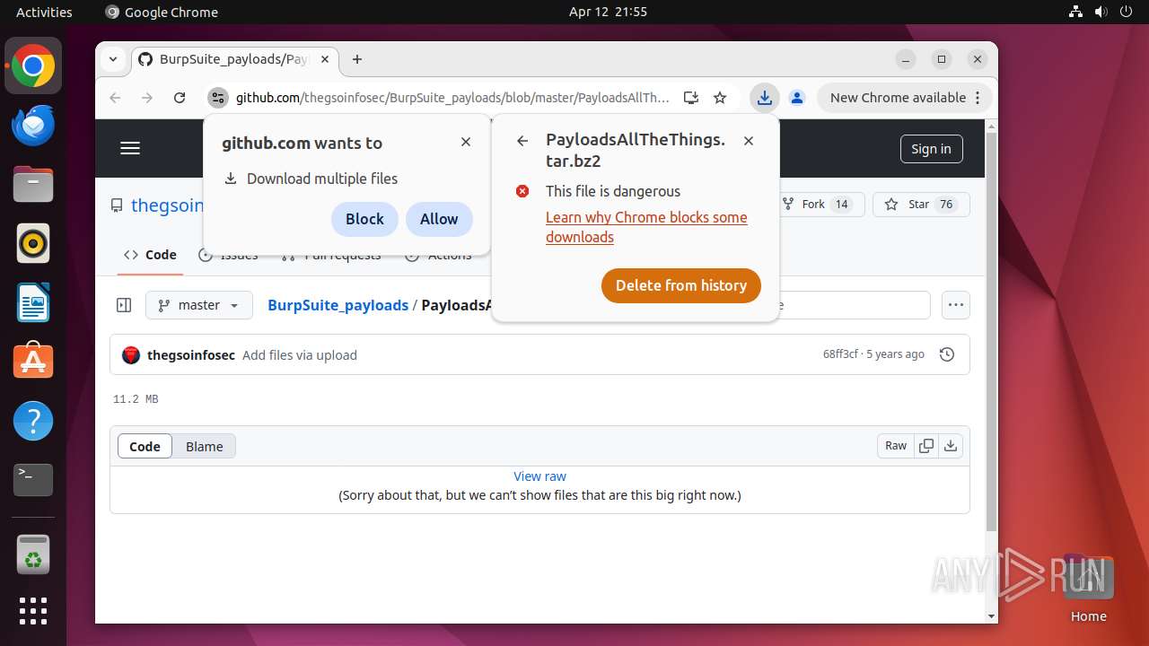Close the github.com permission prompt
Viewport: 1149px width, 646px height.
[x=466, y=142]
